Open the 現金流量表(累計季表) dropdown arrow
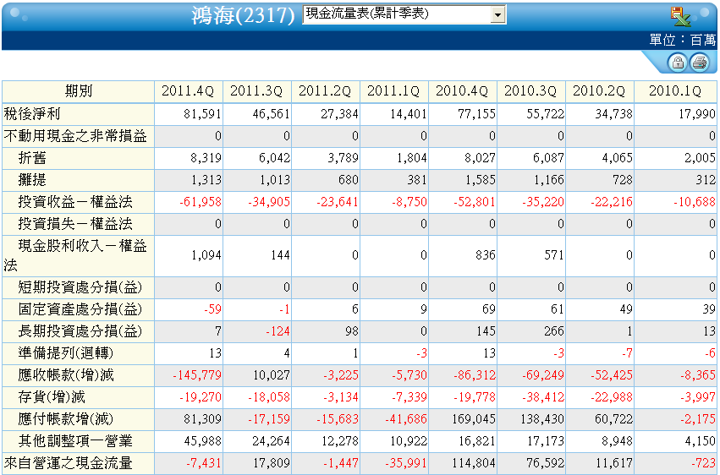This screenshot has width=720, height=475. click(497, 14)
